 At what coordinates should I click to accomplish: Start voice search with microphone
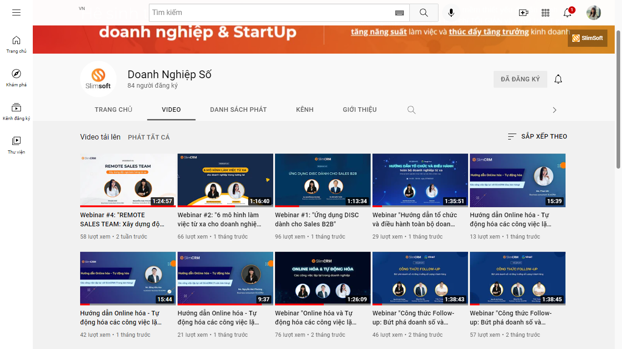(x=451, y=13)
